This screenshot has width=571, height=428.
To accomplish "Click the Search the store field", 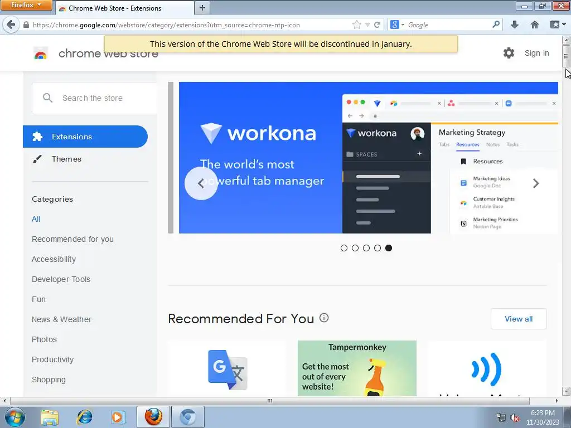I will point(94,98).
